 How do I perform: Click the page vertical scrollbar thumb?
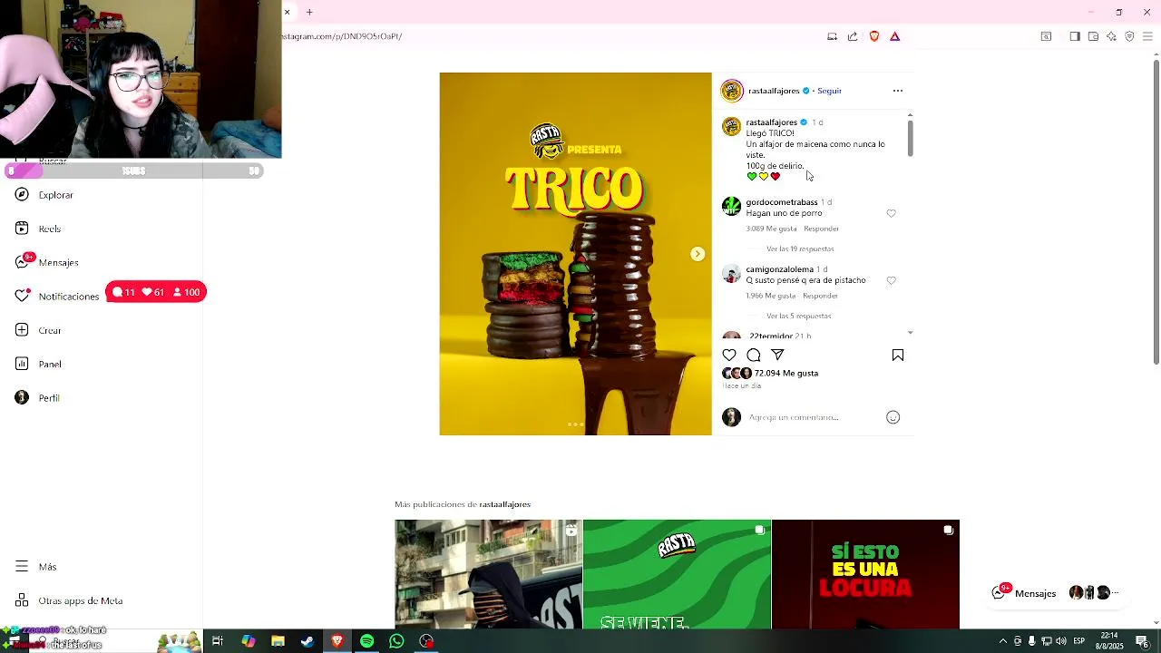[x=1156, y=213]
